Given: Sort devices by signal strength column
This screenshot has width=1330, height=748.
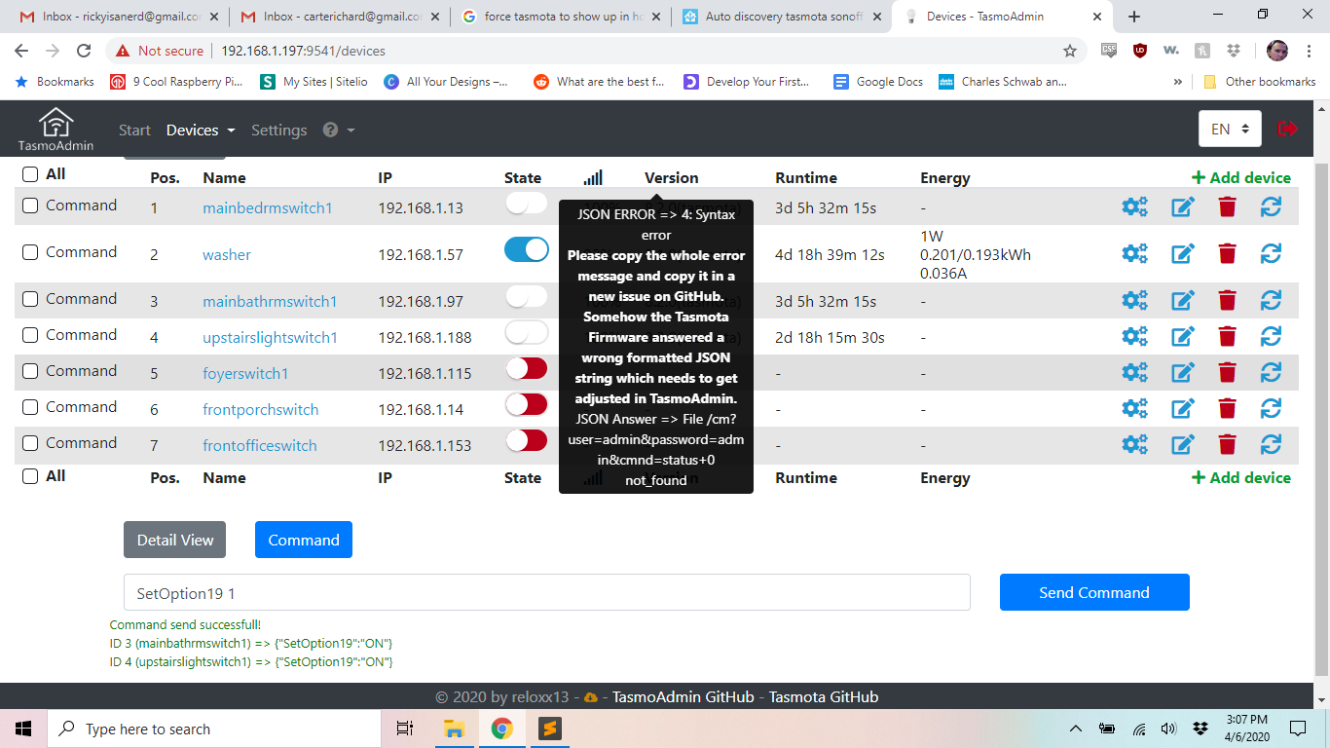Looking at the screenshot, I should [x=593, y=176].
